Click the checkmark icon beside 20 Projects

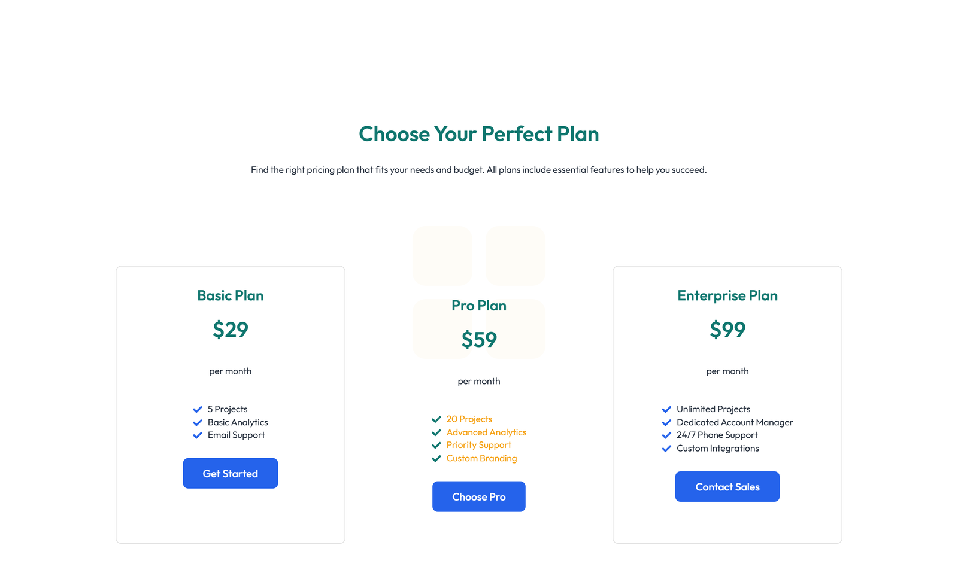(x=436, y=419)
